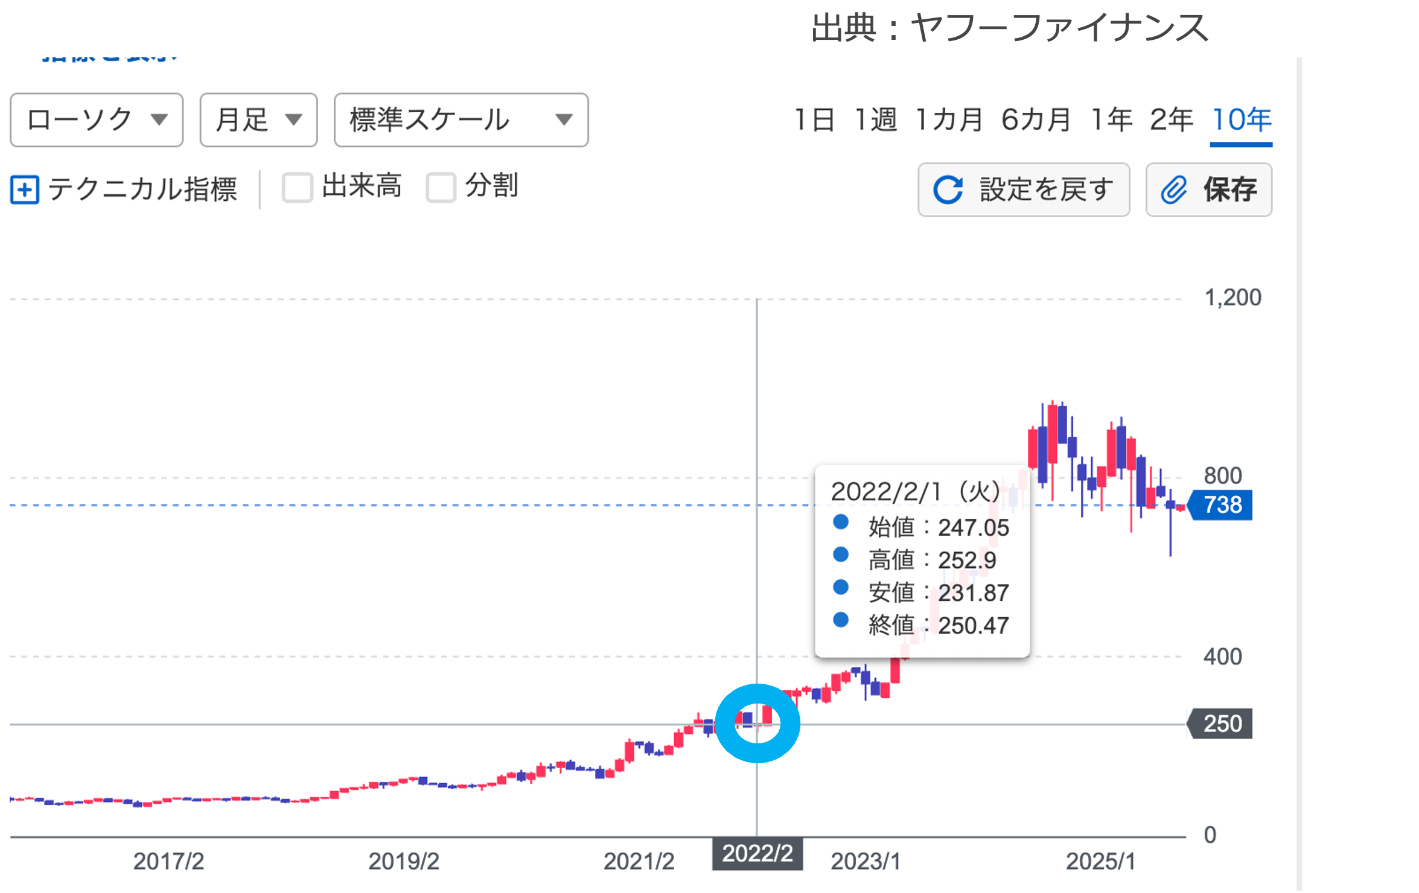Click the circular reset arrow icon
1419x893 pixels.
948,190
